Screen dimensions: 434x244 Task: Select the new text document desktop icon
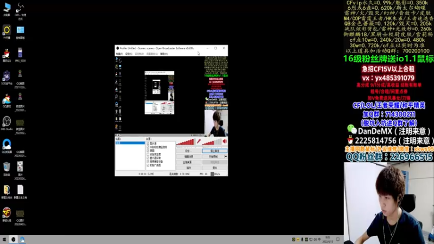(20, 192)
